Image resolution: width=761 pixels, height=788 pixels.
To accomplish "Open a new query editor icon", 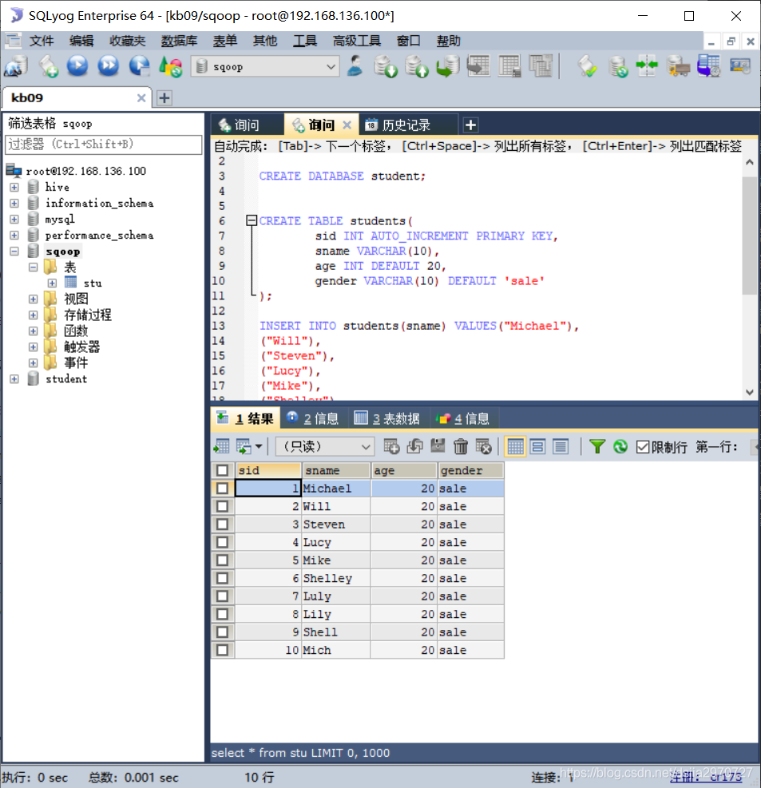I will coord(48,66).
